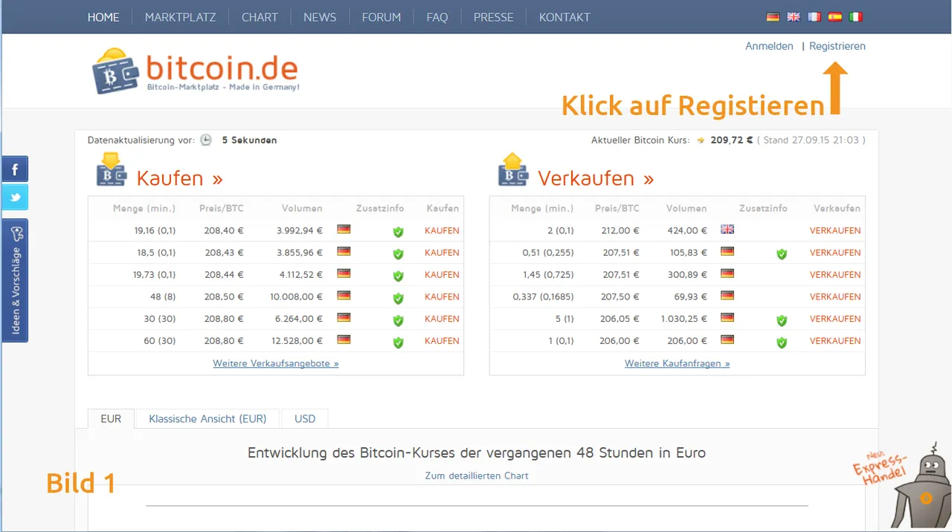This screenshot has width=952, height=532.
Task: Open KONTAKT in the navigation bar
Action: [x=565, y=17]
